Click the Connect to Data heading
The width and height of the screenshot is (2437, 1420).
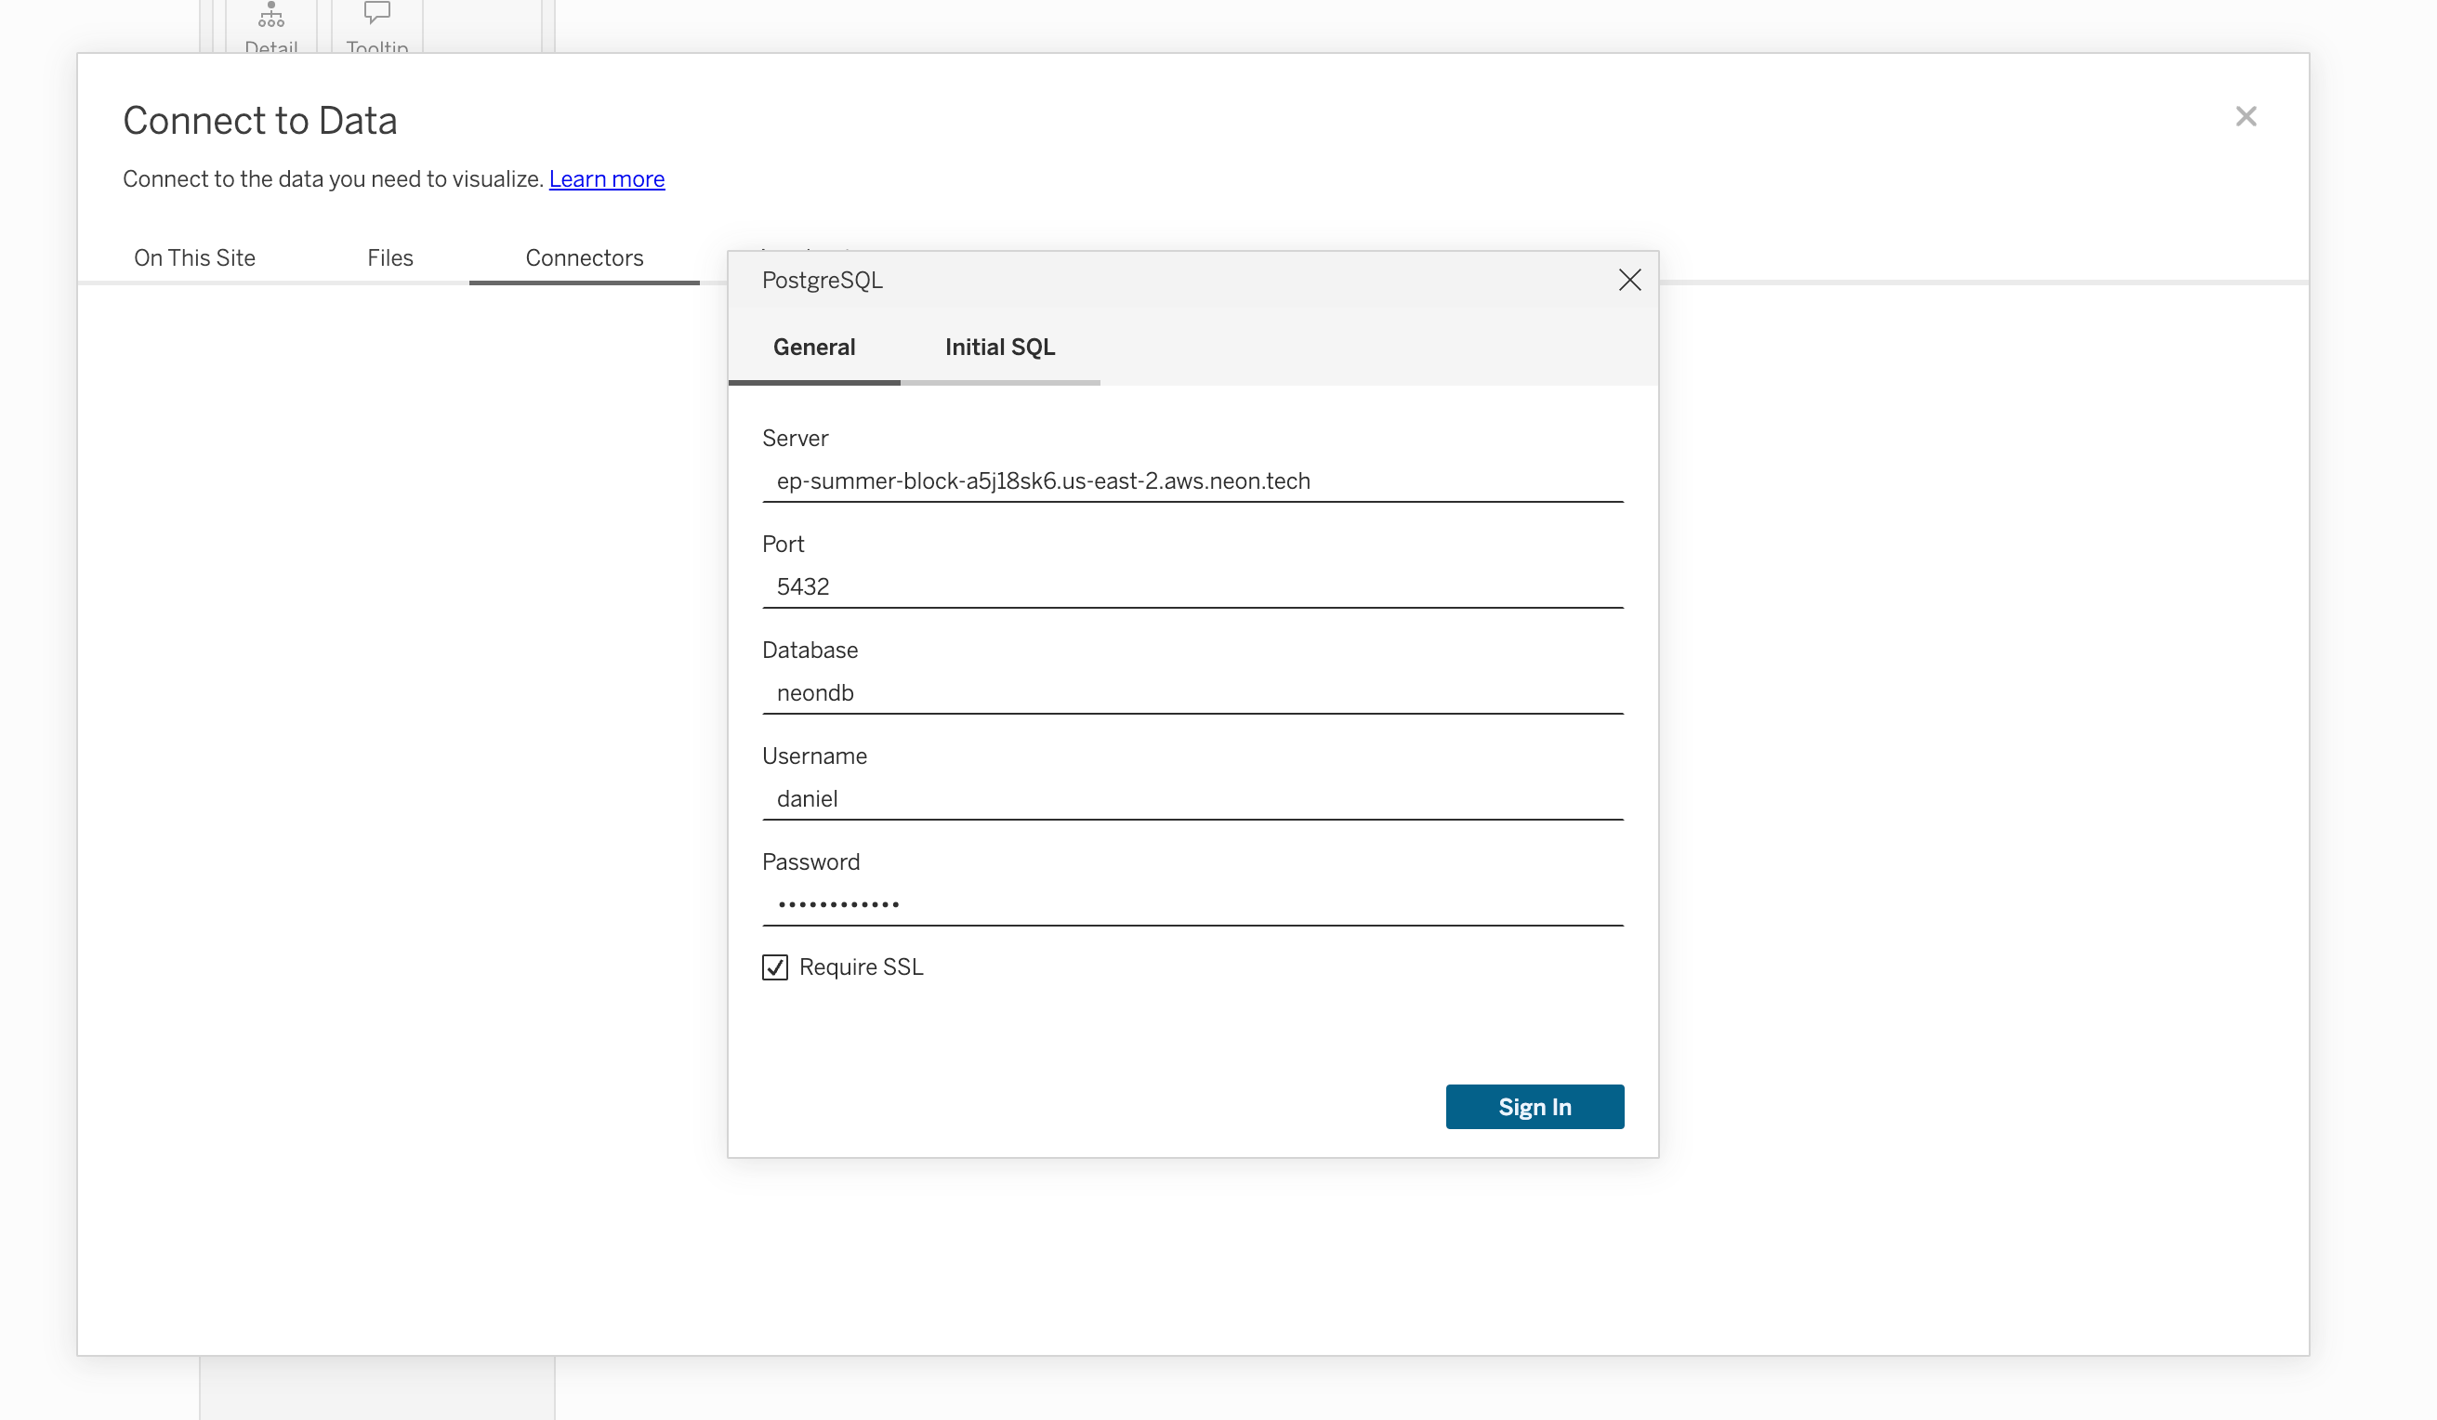click(260, 121)
